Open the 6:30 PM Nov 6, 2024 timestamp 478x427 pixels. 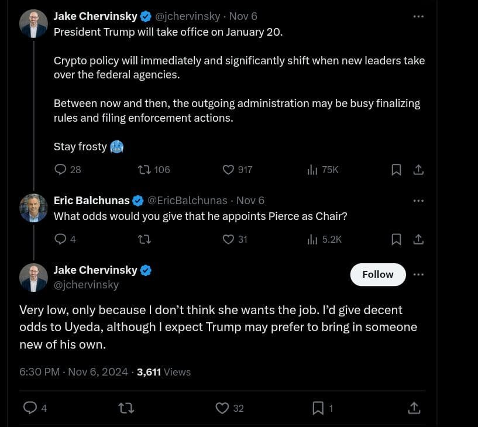pyautogui.click(x=74, y=371)
